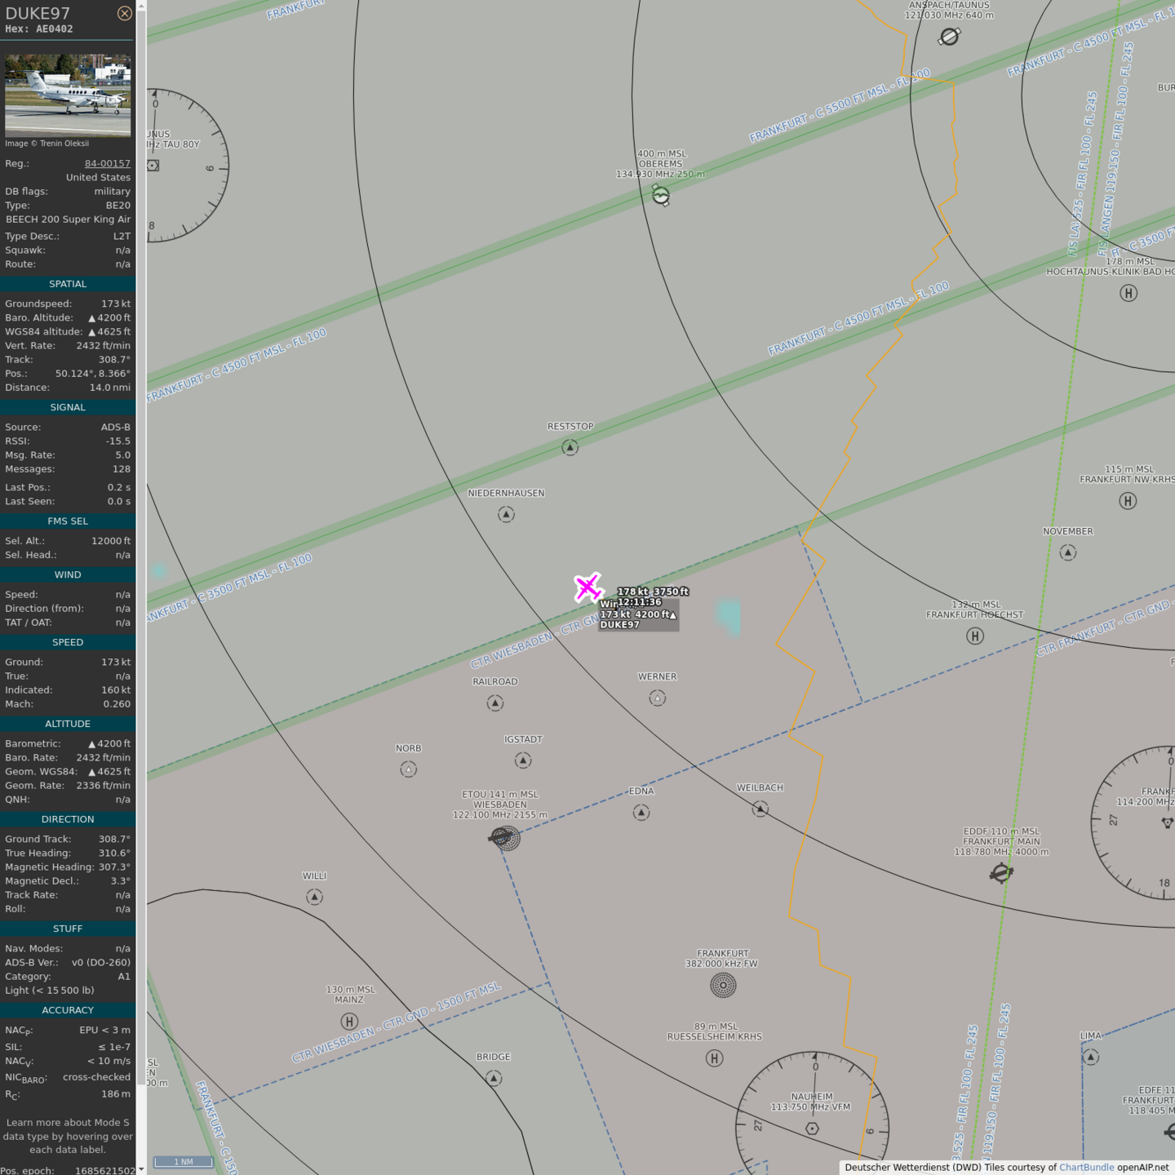The image size is (1175, 1175).
Task: Click the Nauheim VOR station symbol
Action: pyautogui.click(x=812, y=1128)
